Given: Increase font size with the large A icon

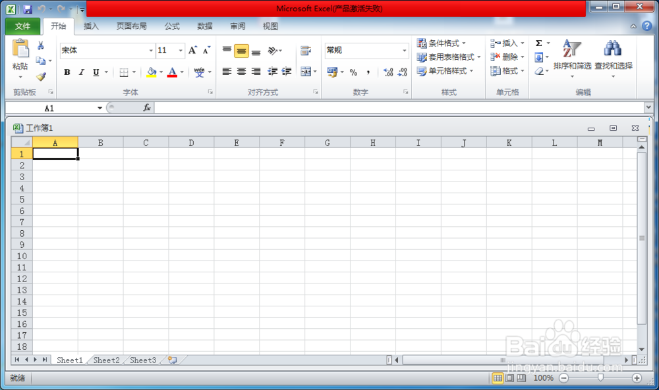Looking at the screenshot, I should (192, 51).
